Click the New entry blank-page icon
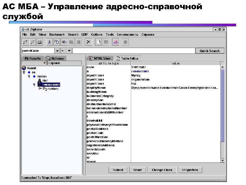The width and height of the screenshot is (246, 185). [98, 42]
